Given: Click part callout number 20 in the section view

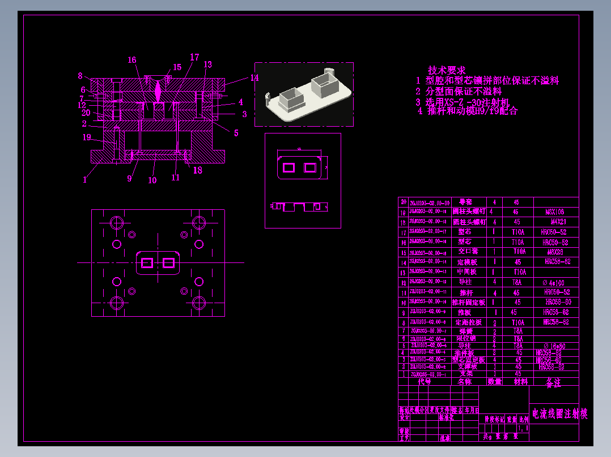Looking at the screenshot, I should (86, 113).
